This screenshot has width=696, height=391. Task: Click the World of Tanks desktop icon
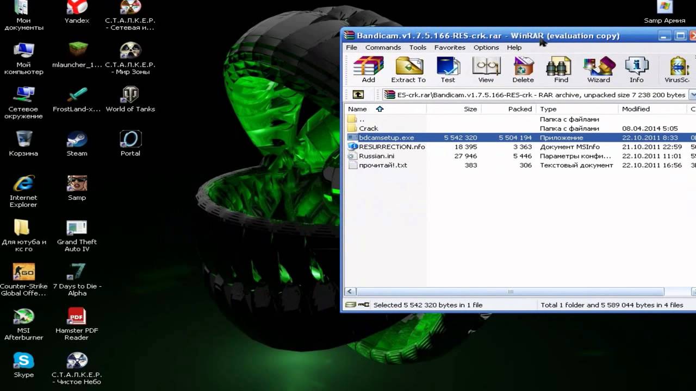(x=130, y=99)
